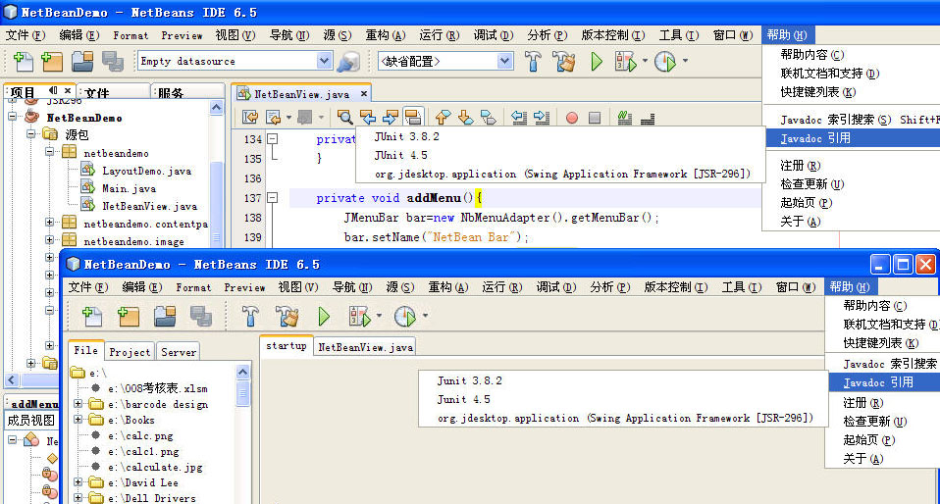Click the front window file tree scrollbar up arrow
The image size is (940, 504).
coord(242,372)
